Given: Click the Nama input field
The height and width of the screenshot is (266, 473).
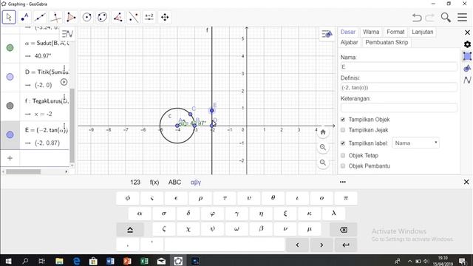Looking at the screenshot, I should (x=399, y=67).
